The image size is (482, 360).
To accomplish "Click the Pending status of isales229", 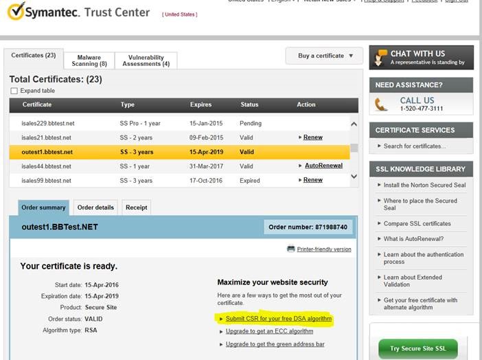I will pos(251,124).
